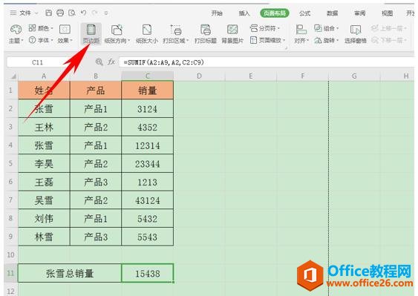
Task: Click cell with value 43124
Action: tap(148, 200)
